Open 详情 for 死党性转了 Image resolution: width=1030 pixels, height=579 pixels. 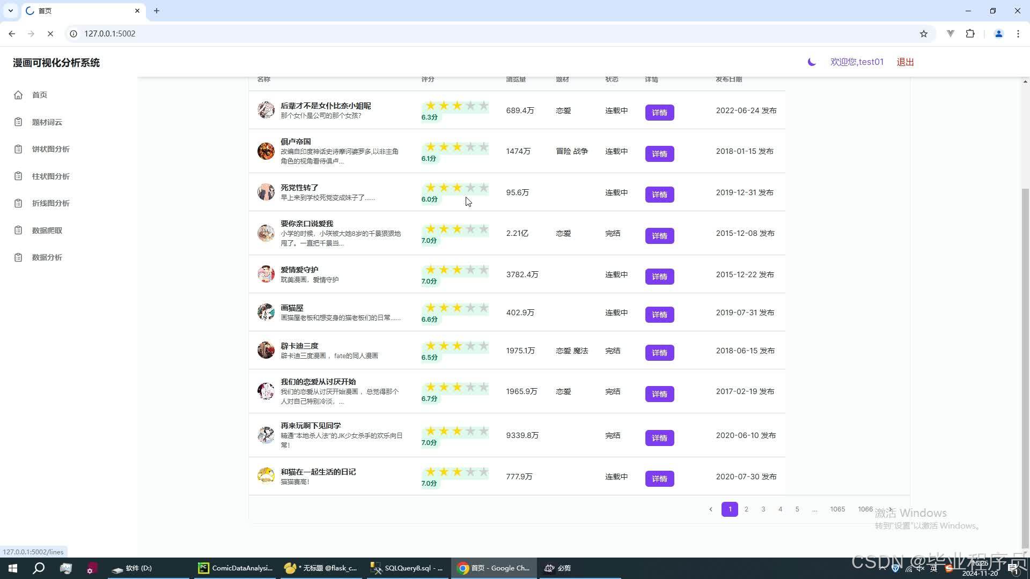coord(659,195)
